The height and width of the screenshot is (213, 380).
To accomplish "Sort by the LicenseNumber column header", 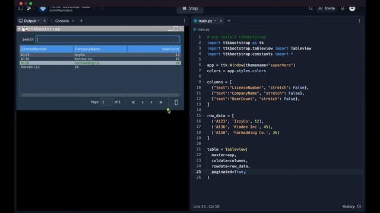I will (46, 49).
